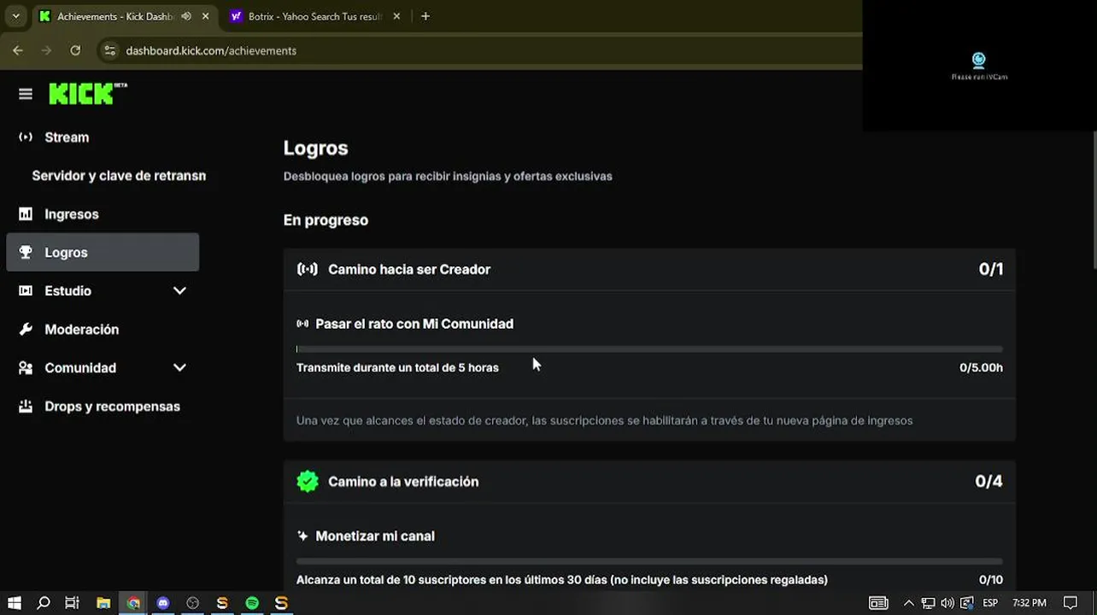Go back to the previous page
Viewport: 1097px width, 615px height.
click(18, 50)
